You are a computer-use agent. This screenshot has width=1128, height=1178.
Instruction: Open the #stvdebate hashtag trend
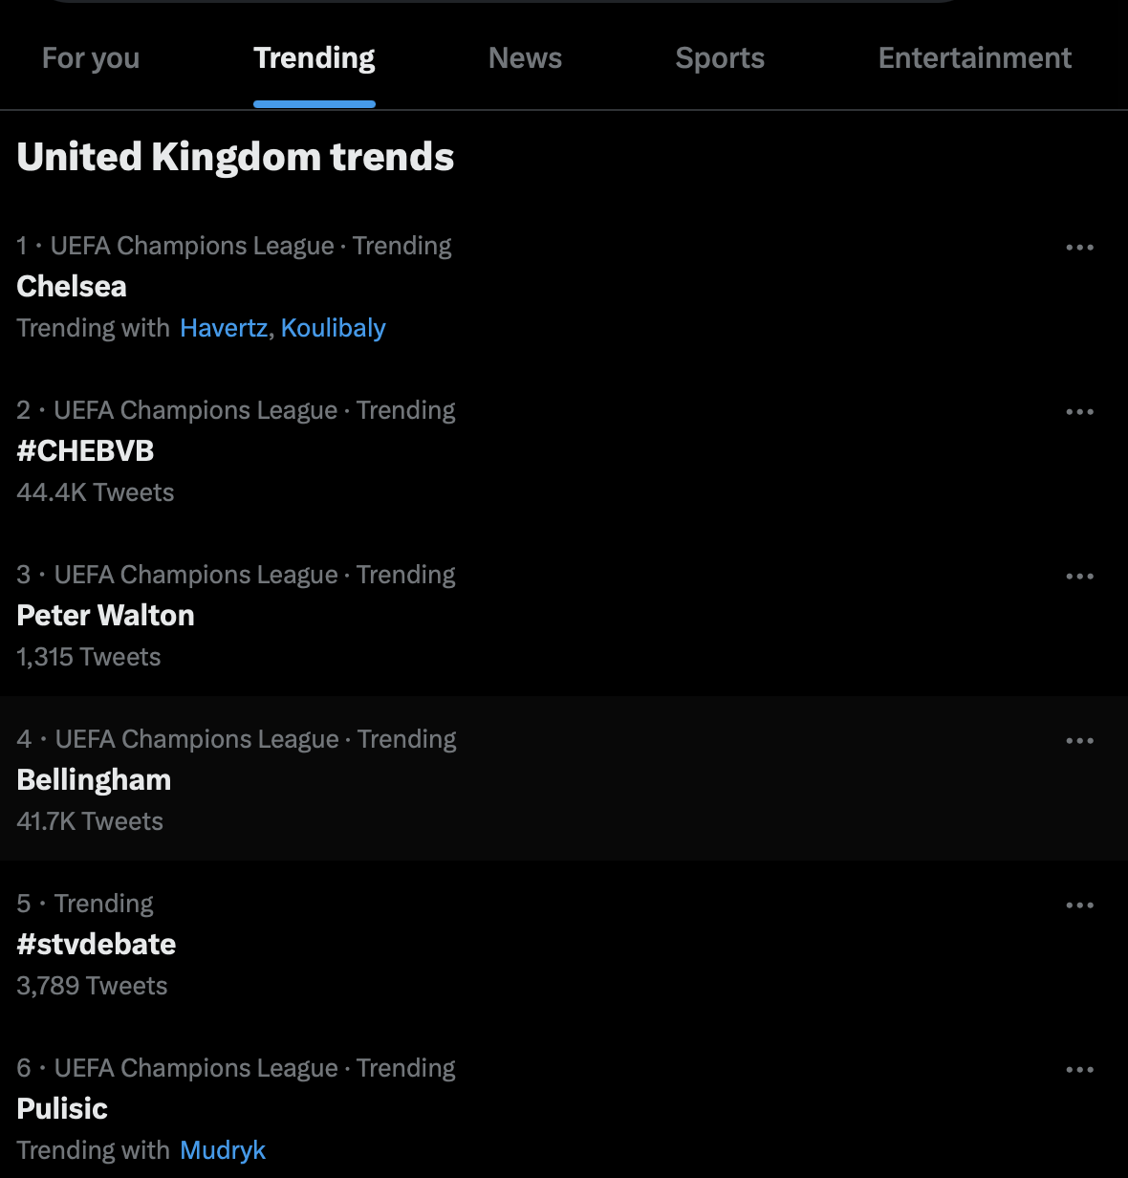tap(97, 945)
